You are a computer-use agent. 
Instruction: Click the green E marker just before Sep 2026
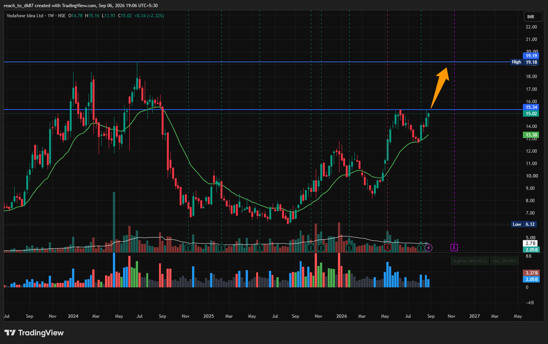422,247
